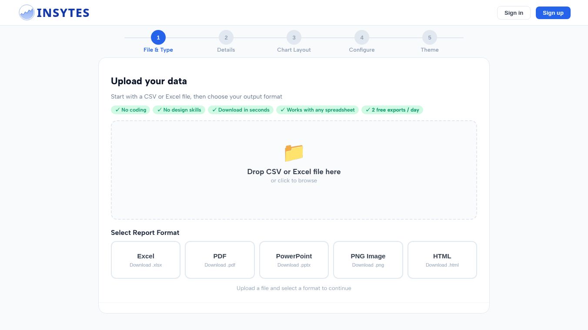This screenshot has width=588, height=330.
Task: Choose the PDF report format
Action: [x=220, y=260]
